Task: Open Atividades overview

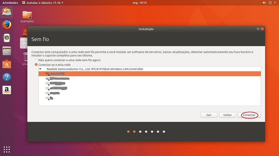Action: 10,3
